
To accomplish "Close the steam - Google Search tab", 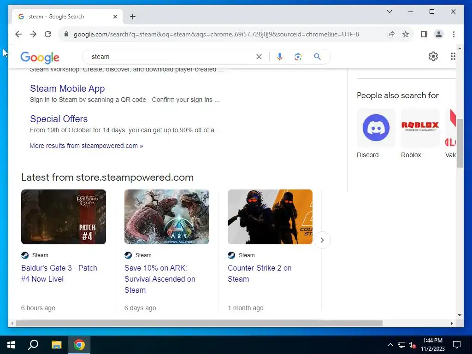I will click(x=115, y=17).
